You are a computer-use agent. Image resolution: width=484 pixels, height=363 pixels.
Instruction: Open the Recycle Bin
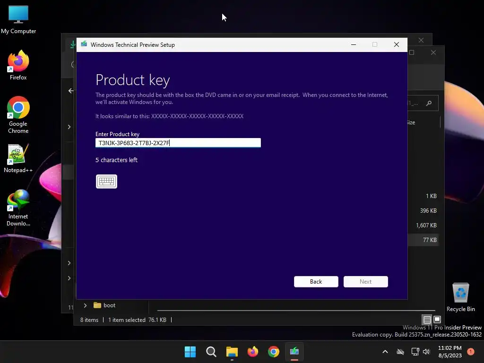coord(460,297)
